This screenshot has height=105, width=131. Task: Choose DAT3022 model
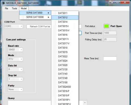point(65,56)
